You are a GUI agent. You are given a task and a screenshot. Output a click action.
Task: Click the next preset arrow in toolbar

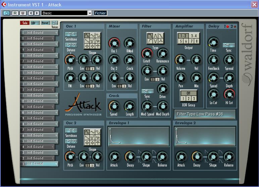(37, 13)
